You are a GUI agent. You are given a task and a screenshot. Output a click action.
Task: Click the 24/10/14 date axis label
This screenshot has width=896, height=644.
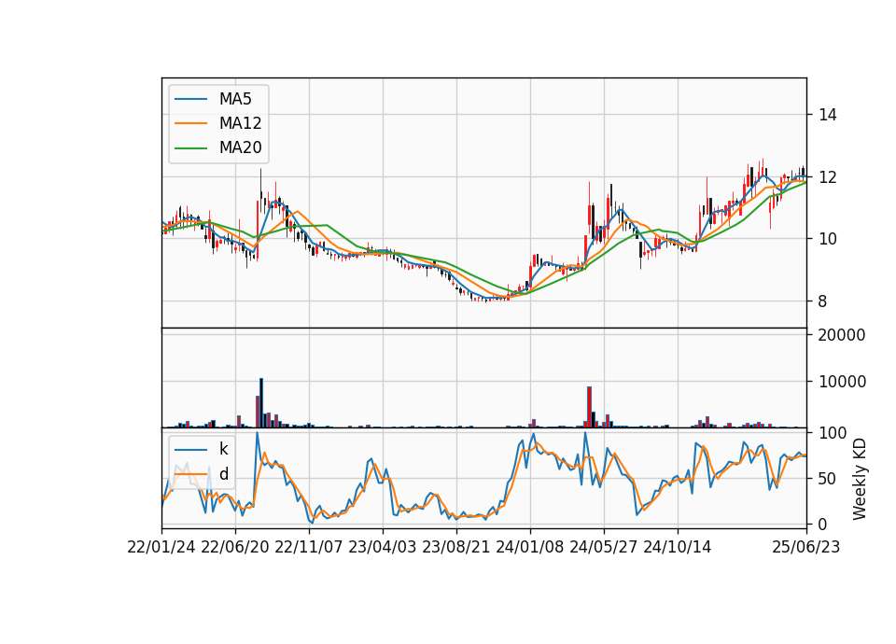click(678, 547)
